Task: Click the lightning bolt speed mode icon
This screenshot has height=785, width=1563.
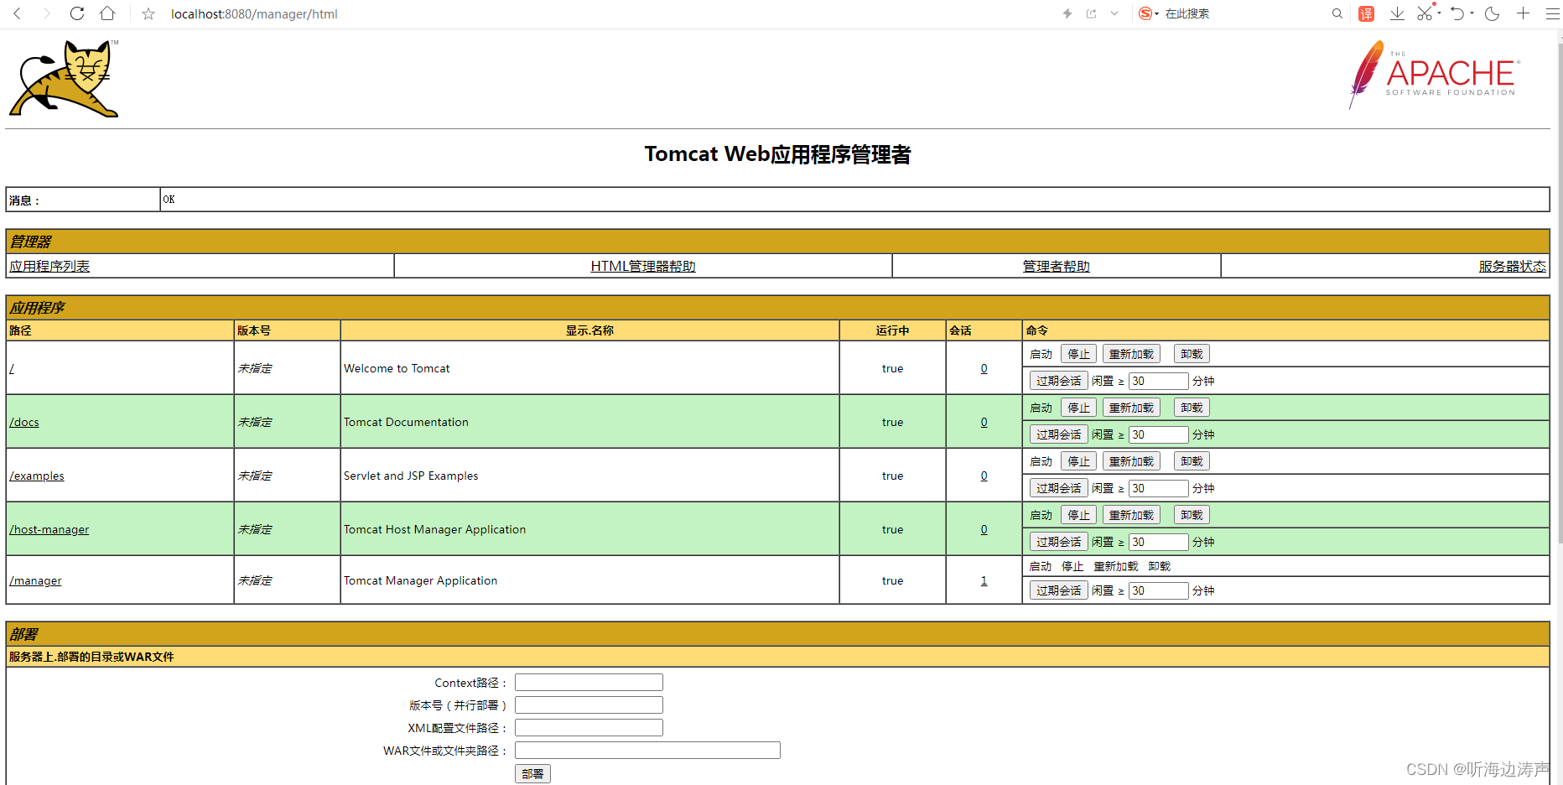Action: [1067, 13]
